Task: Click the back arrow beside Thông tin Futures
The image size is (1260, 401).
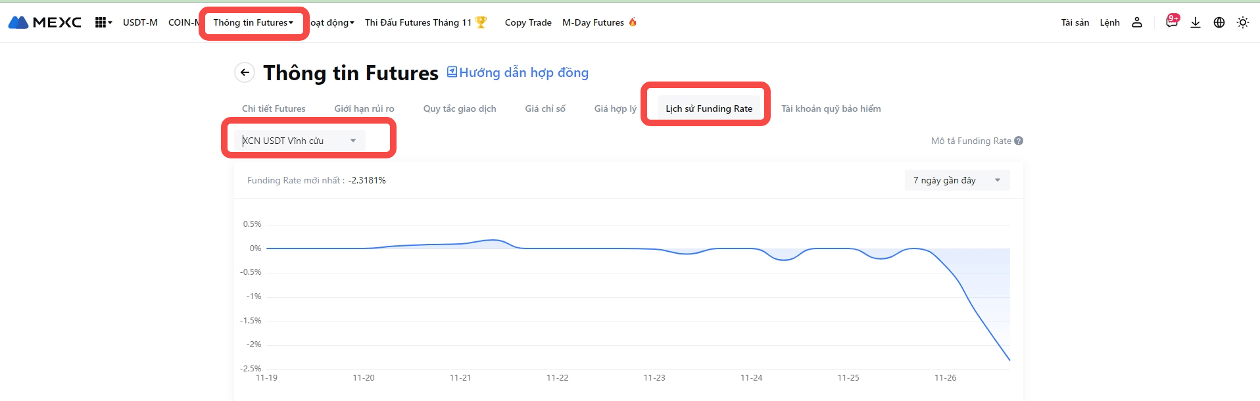Action: point(245,72)
